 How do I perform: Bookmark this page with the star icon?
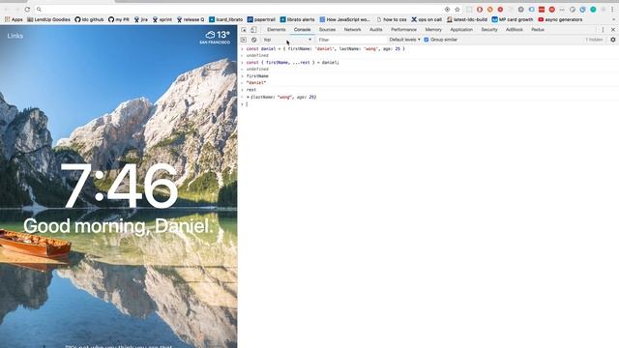coord(457,10)
